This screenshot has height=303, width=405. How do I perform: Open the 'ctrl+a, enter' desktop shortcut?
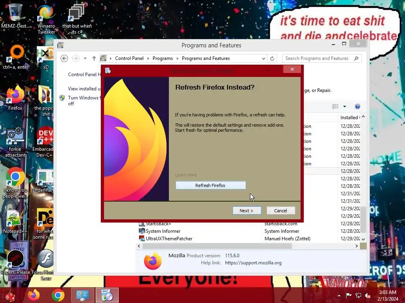pos(15,57)
